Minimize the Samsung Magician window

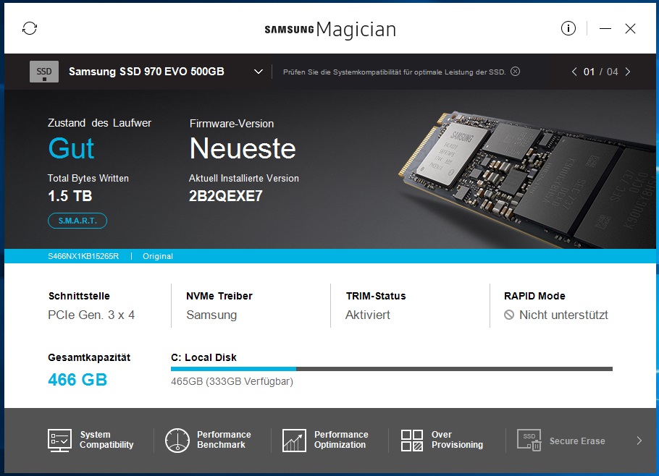click(605, 28)
